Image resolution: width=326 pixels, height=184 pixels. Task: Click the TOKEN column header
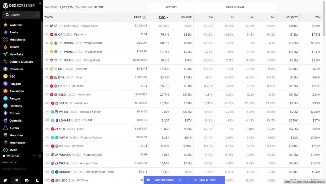point(49,17)
